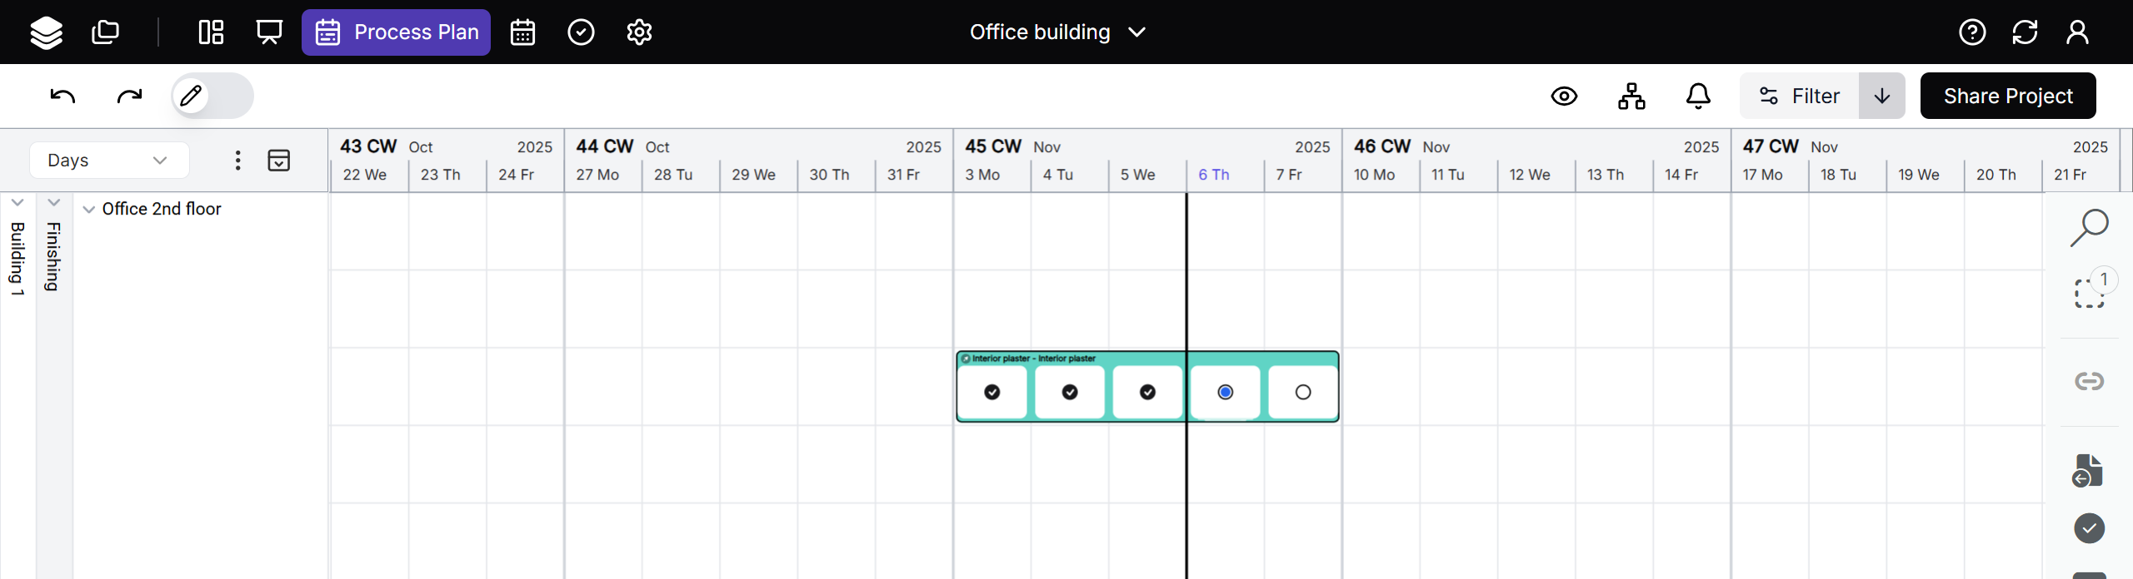This screenshot has height=579, width=2133.
Task: Toggle the eye visibility icon
Action: [1564, 96]
